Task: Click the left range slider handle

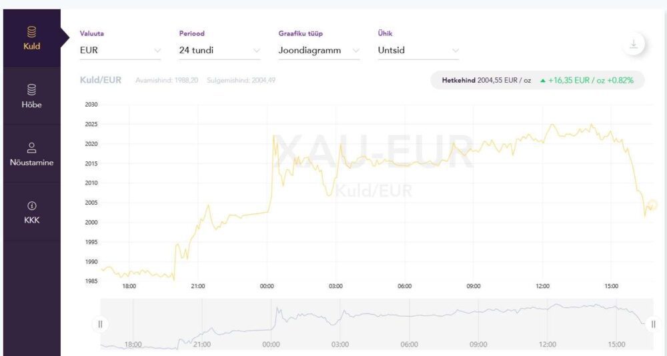Action: (x=100, y=324)
